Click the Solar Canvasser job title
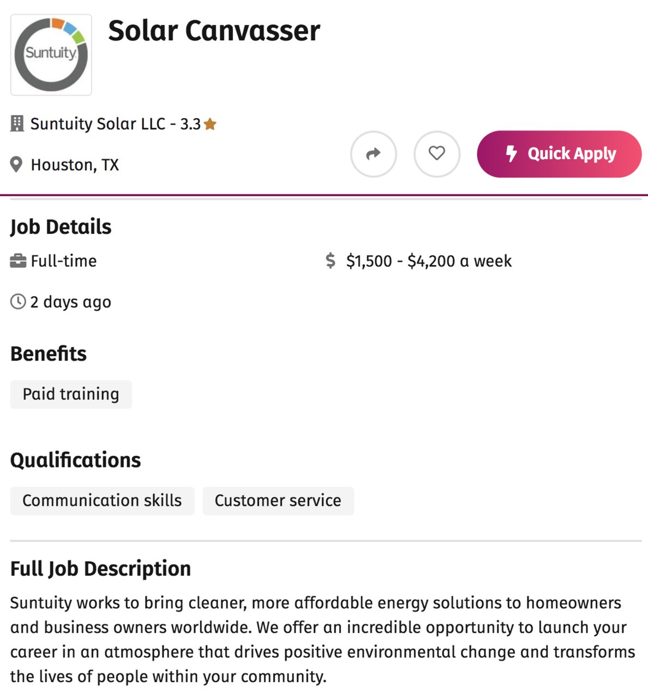The height and width of the screenshot is (698, 648). [214, 31]
